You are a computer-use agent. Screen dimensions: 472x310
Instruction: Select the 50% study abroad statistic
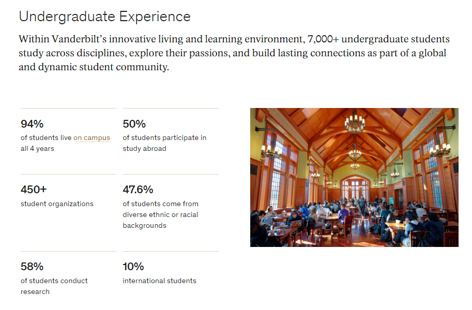[x=134, y=123]
